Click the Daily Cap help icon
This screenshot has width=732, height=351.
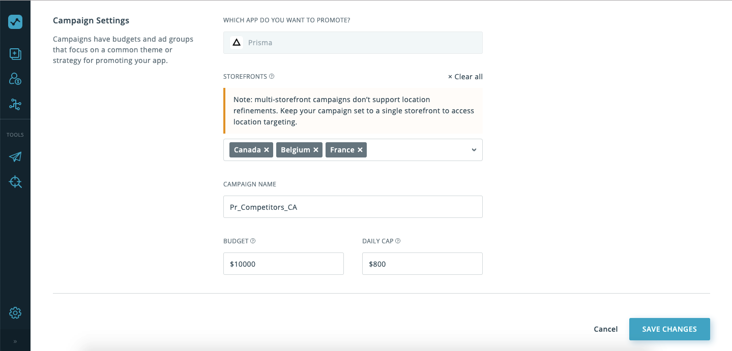398,241
